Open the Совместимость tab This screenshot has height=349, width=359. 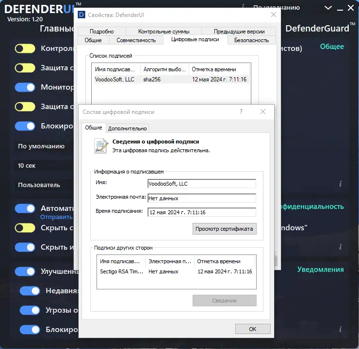coord(136,40)
